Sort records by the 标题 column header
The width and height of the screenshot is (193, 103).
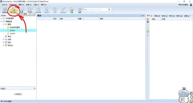point(88,19)
